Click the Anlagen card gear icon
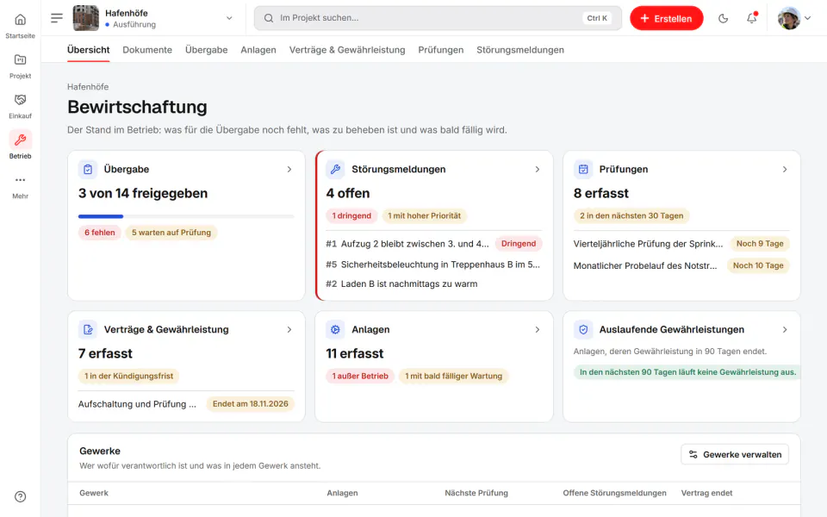 (335, 330)
